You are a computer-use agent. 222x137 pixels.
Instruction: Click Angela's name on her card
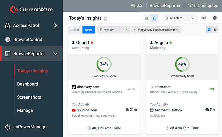[161, 43]
